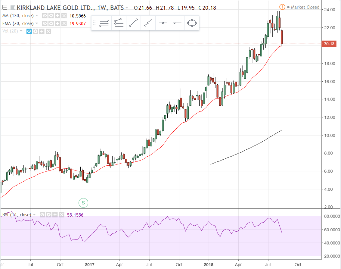Select the trend line drawing tool
The width and height of the screenshot is (341, 269).
134,23
